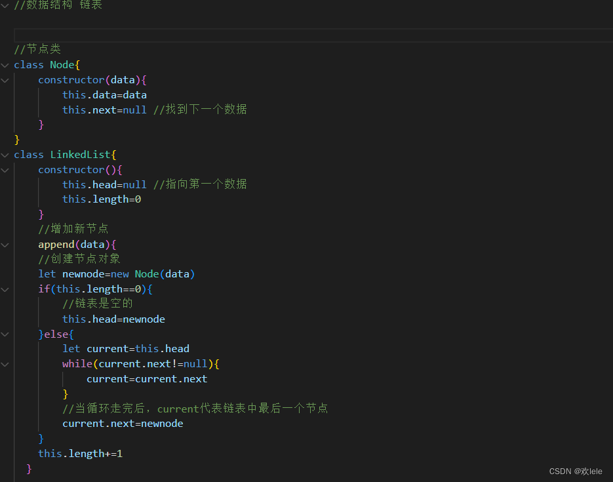Click the 'this.next=null' statement
Image resolution: width=613 pixels, height=482 pixels.
click(104, 110)
